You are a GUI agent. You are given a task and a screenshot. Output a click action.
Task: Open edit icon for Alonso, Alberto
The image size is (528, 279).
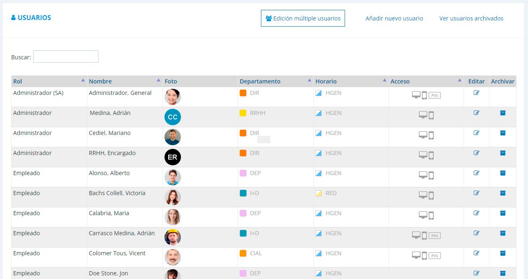(476, 173)
